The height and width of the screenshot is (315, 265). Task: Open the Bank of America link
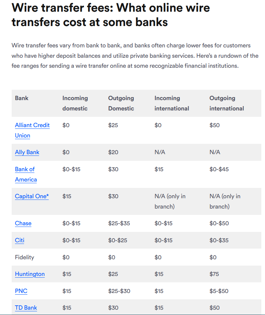coord(25,169)
